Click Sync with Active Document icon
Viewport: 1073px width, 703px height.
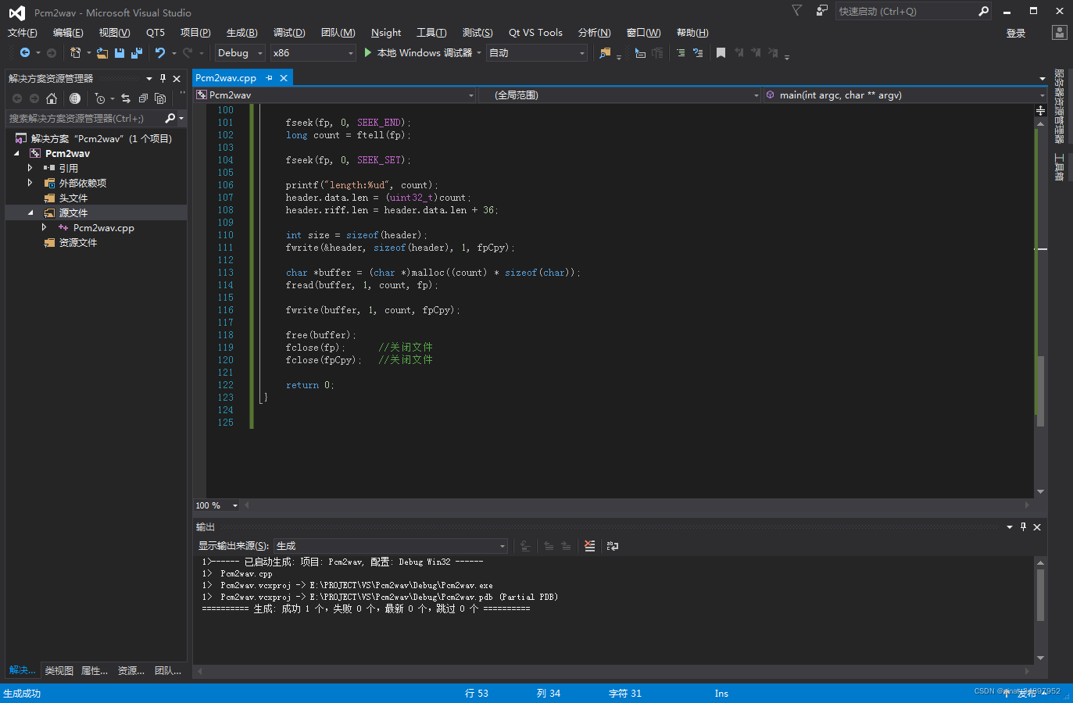click(126, 98)
